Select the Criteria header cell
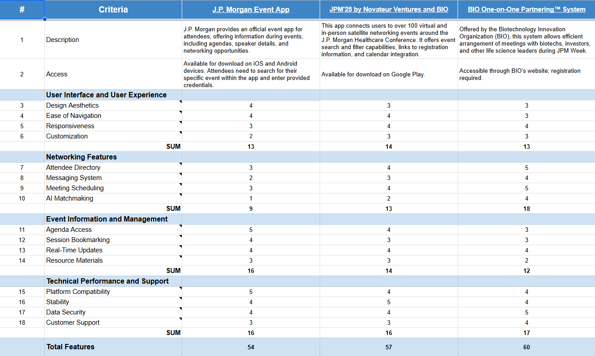 113,9
